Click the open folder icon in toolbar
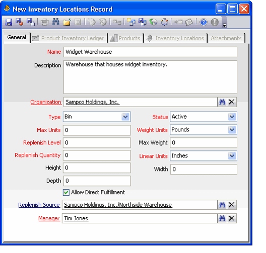 pos(67,22)
